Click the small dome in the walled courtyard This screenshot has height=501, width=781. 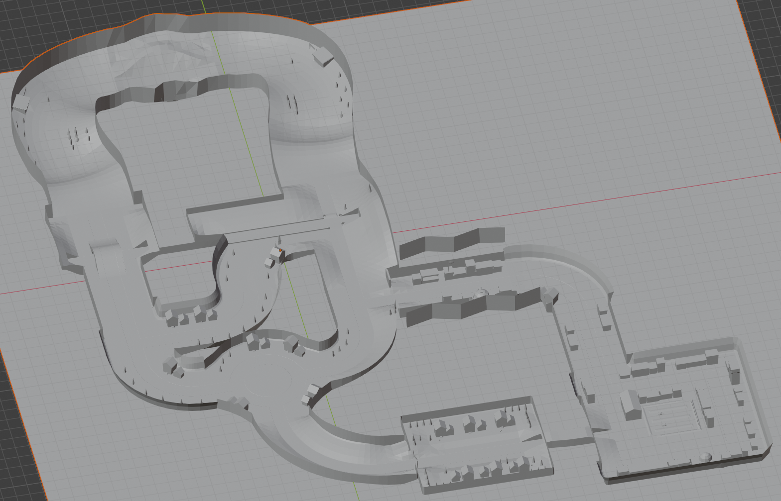[x=706, y=456]
